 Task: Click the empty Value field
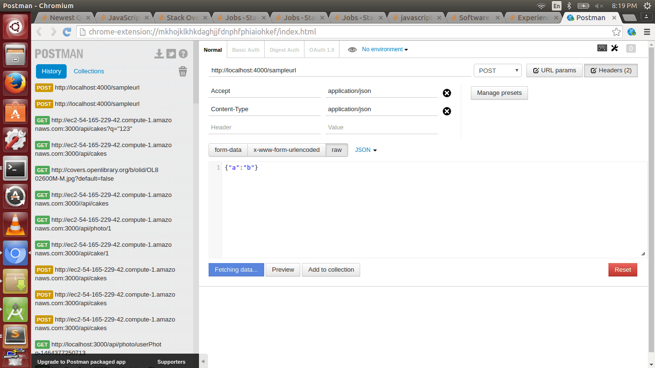[382, 127]
